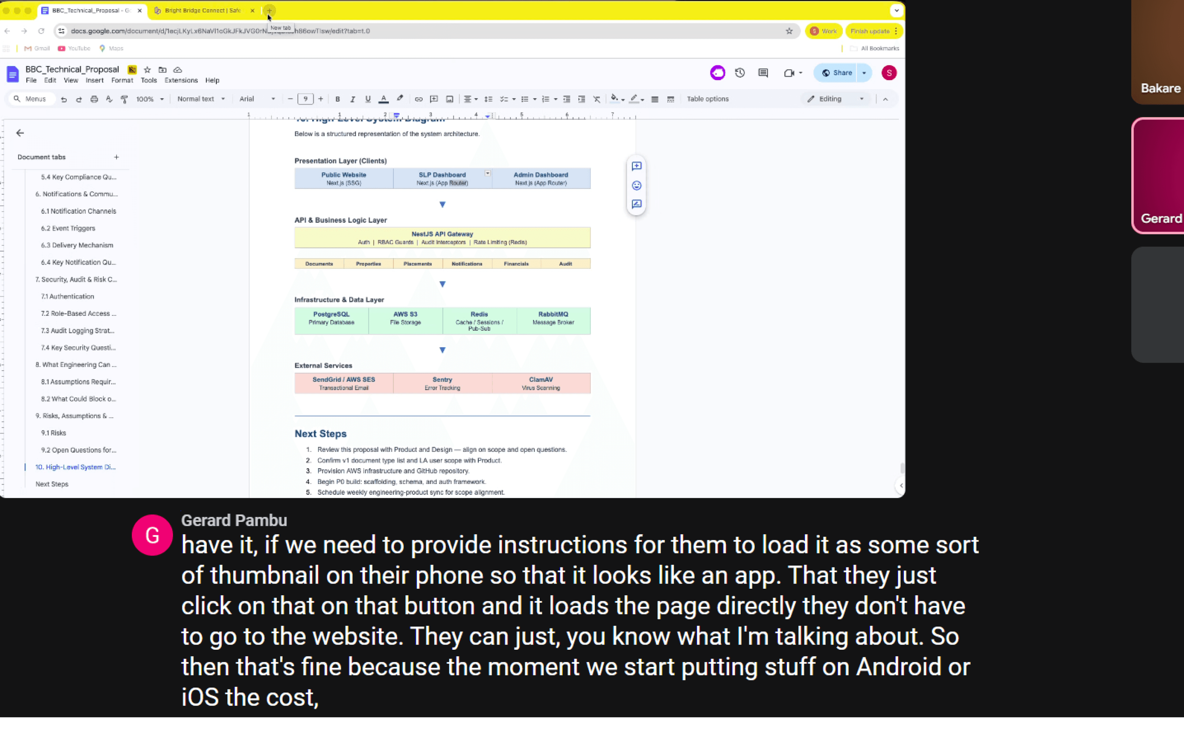Click the Share button
Screen dimensions: 1184x732
pos(837,73)
